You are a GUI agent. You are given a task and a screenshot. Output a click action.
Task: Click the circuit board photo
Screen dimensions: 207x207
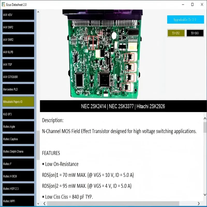[x=103, y=57]
